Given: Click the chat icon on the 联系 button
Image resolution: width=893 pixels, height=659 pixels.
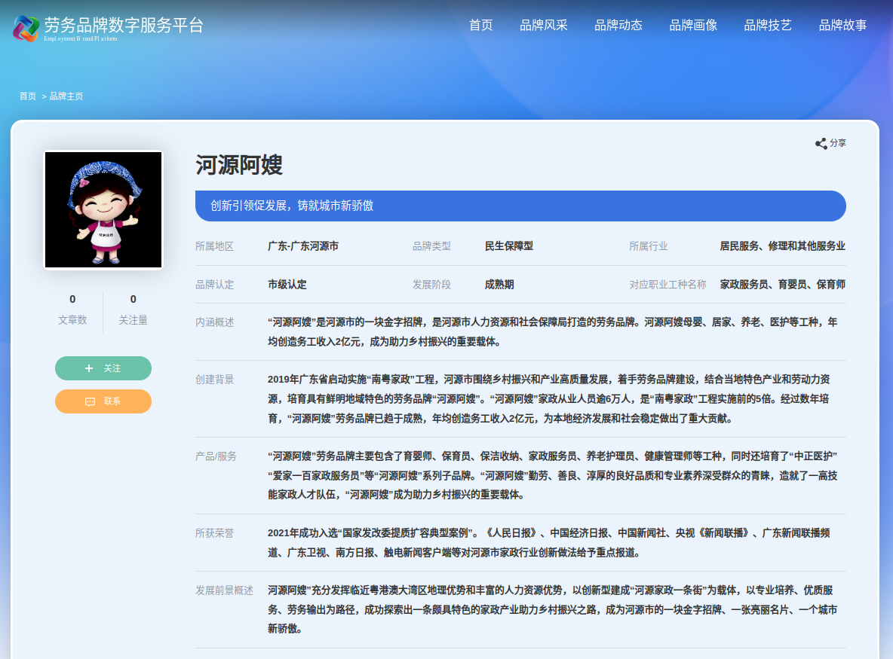Looking at the screenshot, I should point(89,401).
